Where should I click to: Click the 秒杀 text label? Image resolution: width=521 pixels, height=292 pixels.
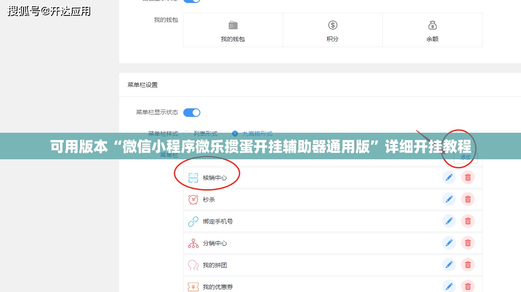coord(209,200)
